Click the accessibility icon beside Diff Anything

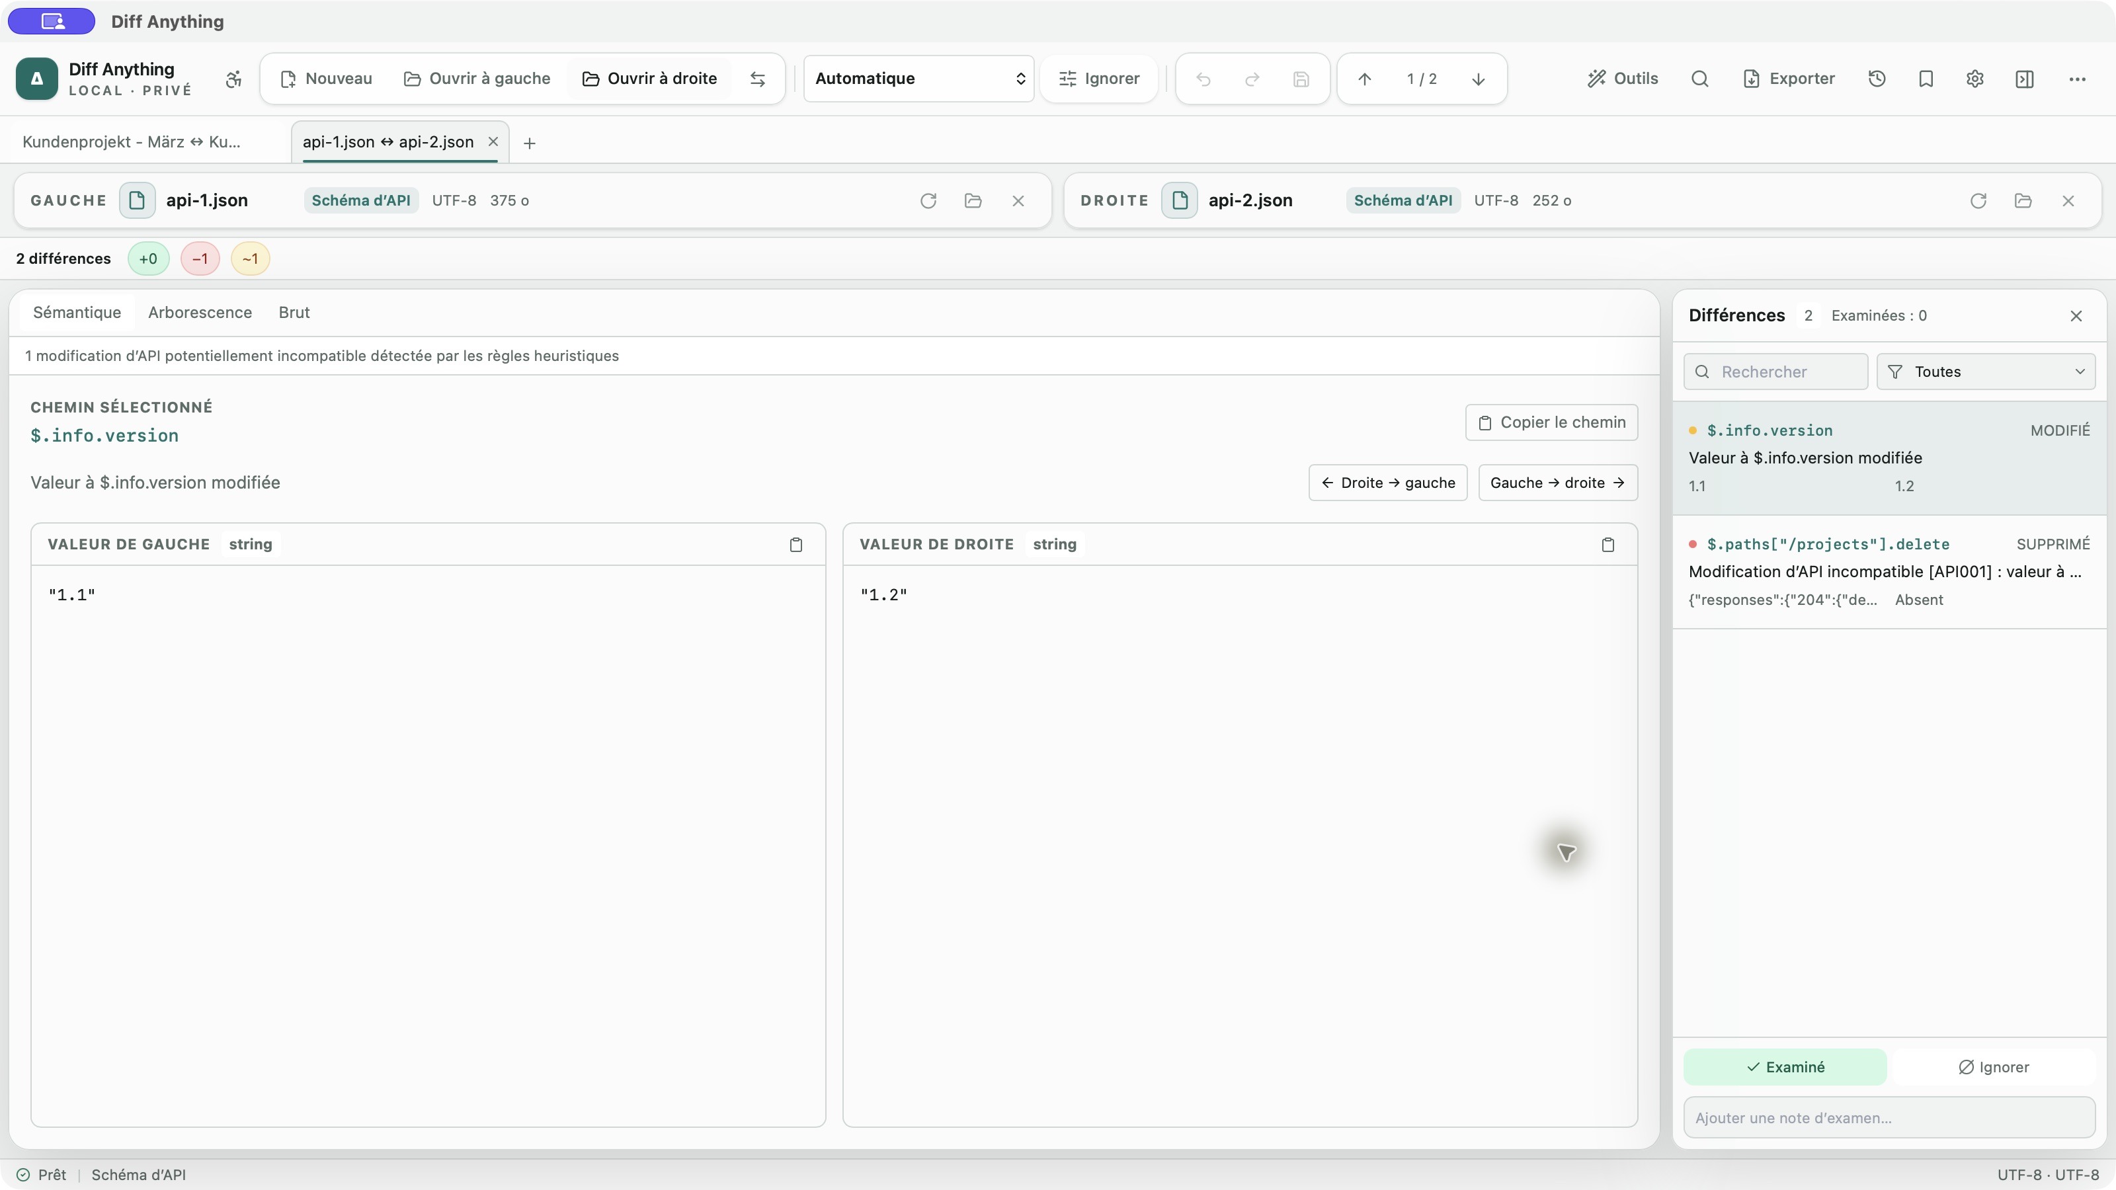[234, 79]
